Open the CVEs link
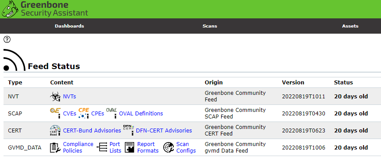 tap(70, 114)
